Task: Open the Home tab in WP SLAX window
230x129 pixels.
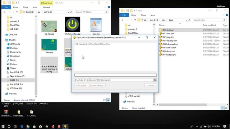Action: [x=16, y=7]
